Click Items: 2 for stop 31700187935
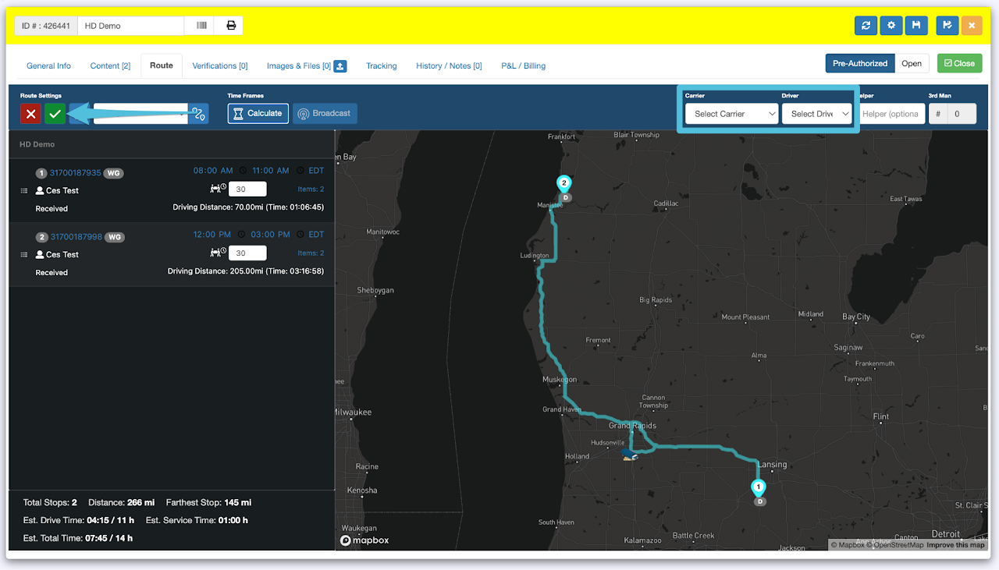Viewport: 999px width, 570px height. (x=311, y=189)
